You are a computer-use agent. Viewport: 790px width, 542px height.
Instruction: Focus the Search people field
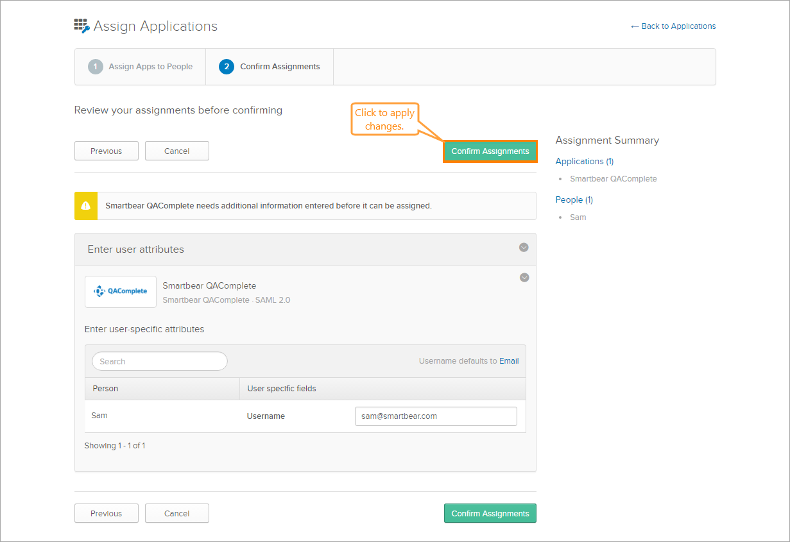click(x=160, y=361)
